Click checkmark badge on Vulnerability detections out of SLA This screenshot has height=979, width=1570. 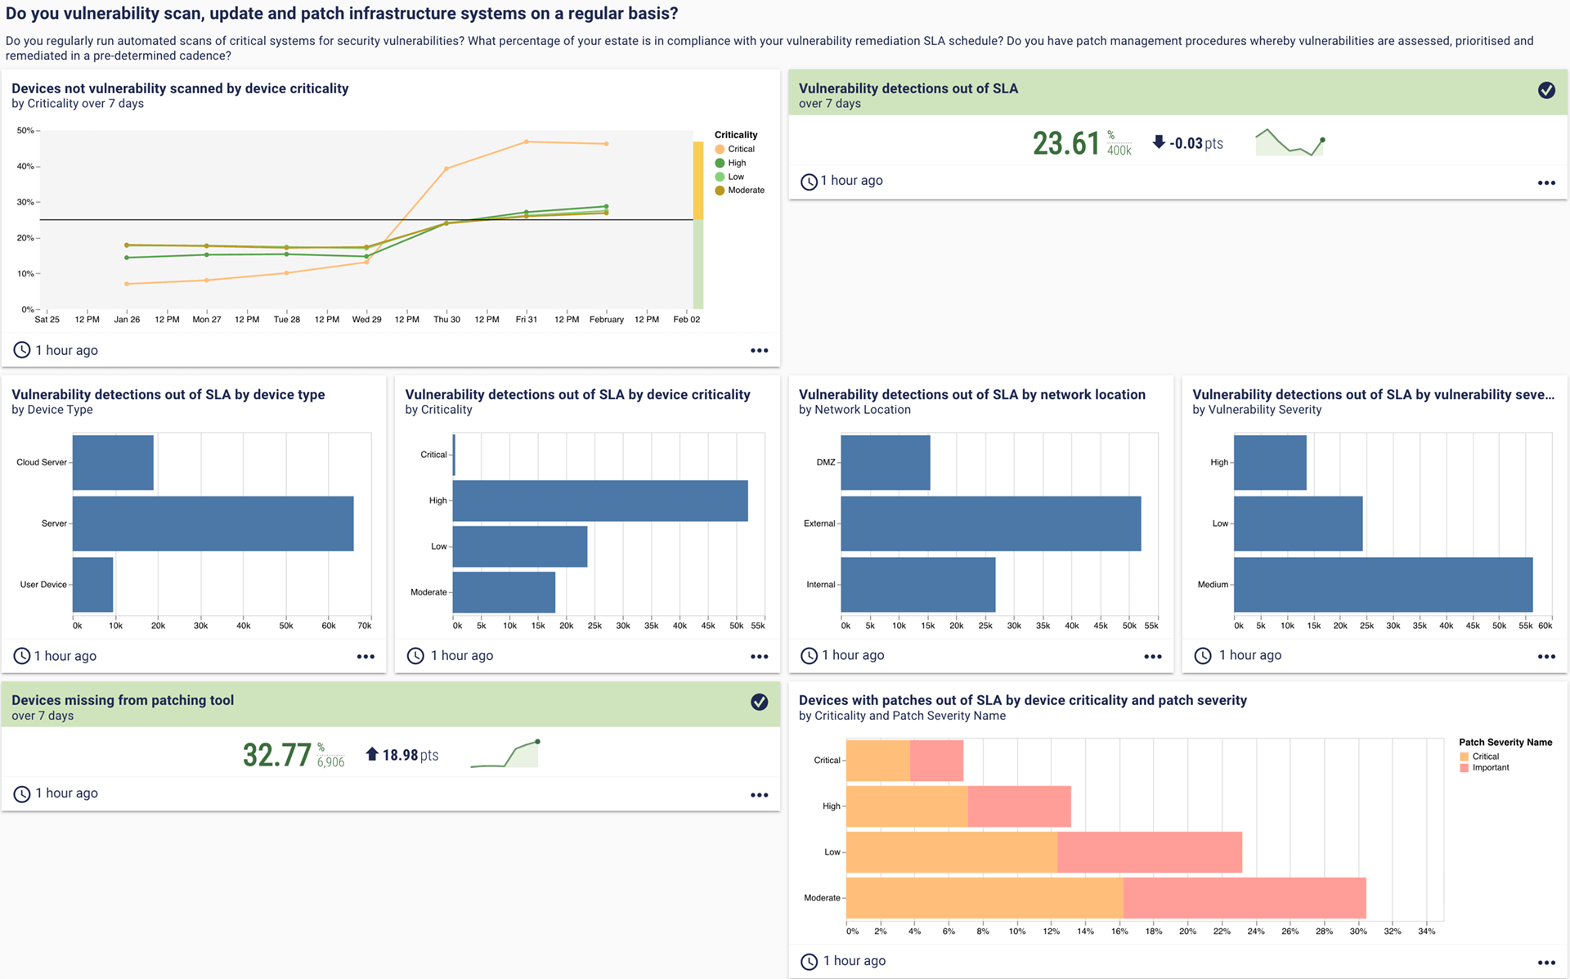pyautogui.click(x=1545, y=90)
